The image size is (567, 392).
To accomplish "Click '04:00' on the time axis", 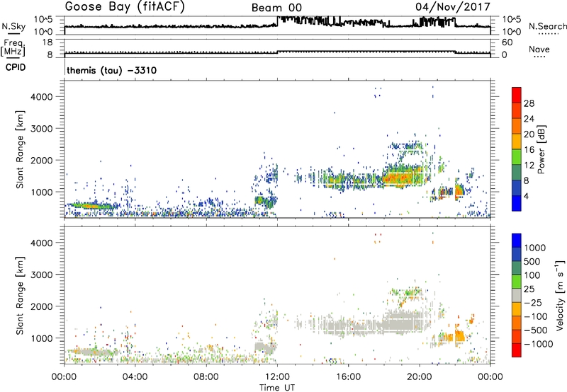I will (135, 377).
